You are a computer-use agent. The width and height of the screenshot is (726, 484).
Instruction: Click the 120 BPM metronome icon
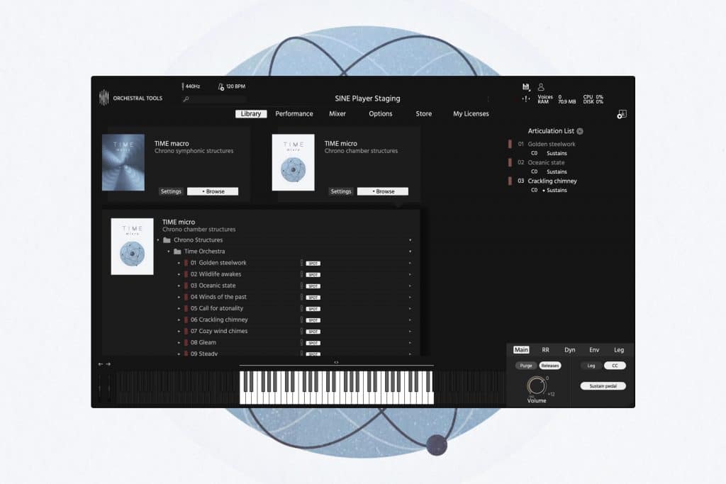coord(221,86)
